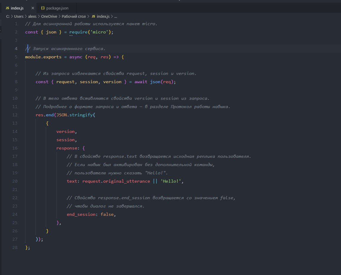Click the require keyword on line 2
Viewport: 341px width, 275px height.
[x=78, y=32]
